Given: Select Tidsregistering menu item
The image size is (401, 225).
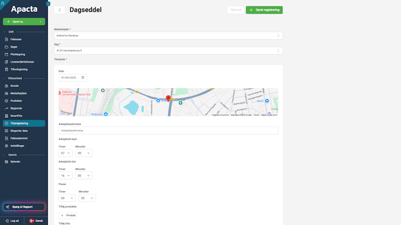Looking at the screenshot, I should pos(24,123).
